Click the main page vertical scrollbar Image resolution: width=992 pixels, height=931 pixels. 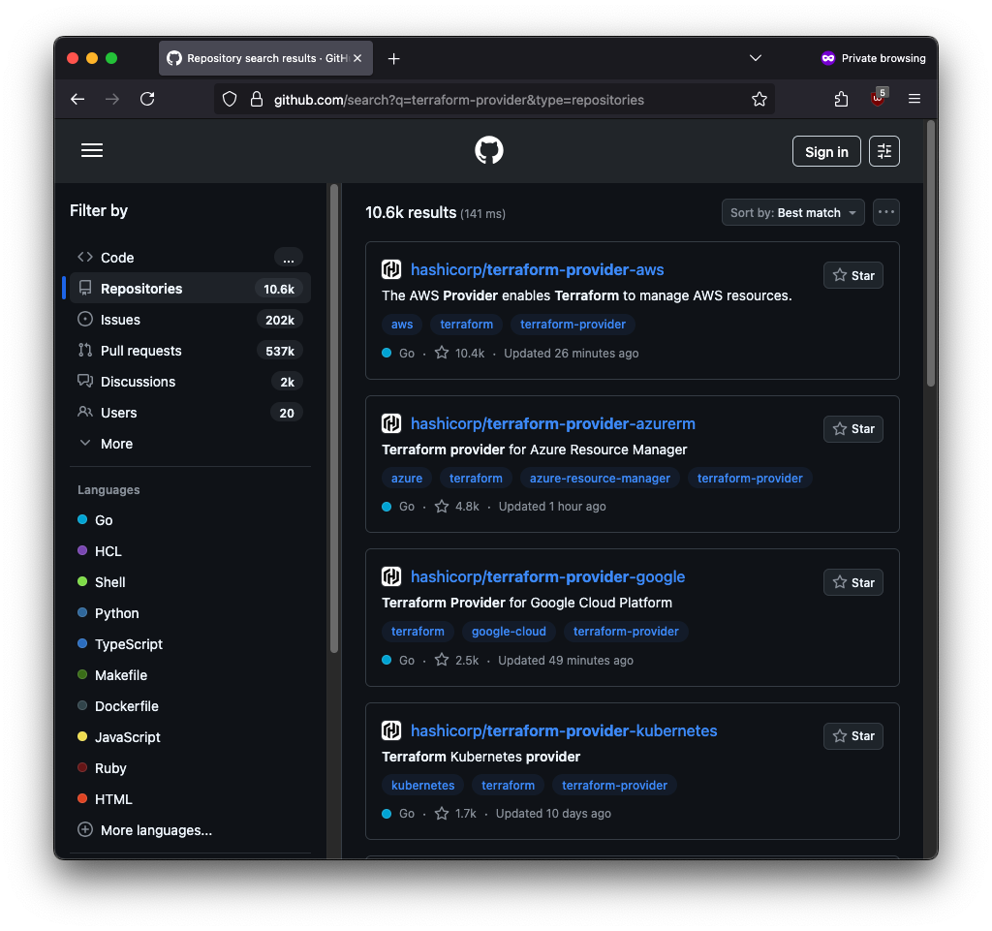click(931, 253)
